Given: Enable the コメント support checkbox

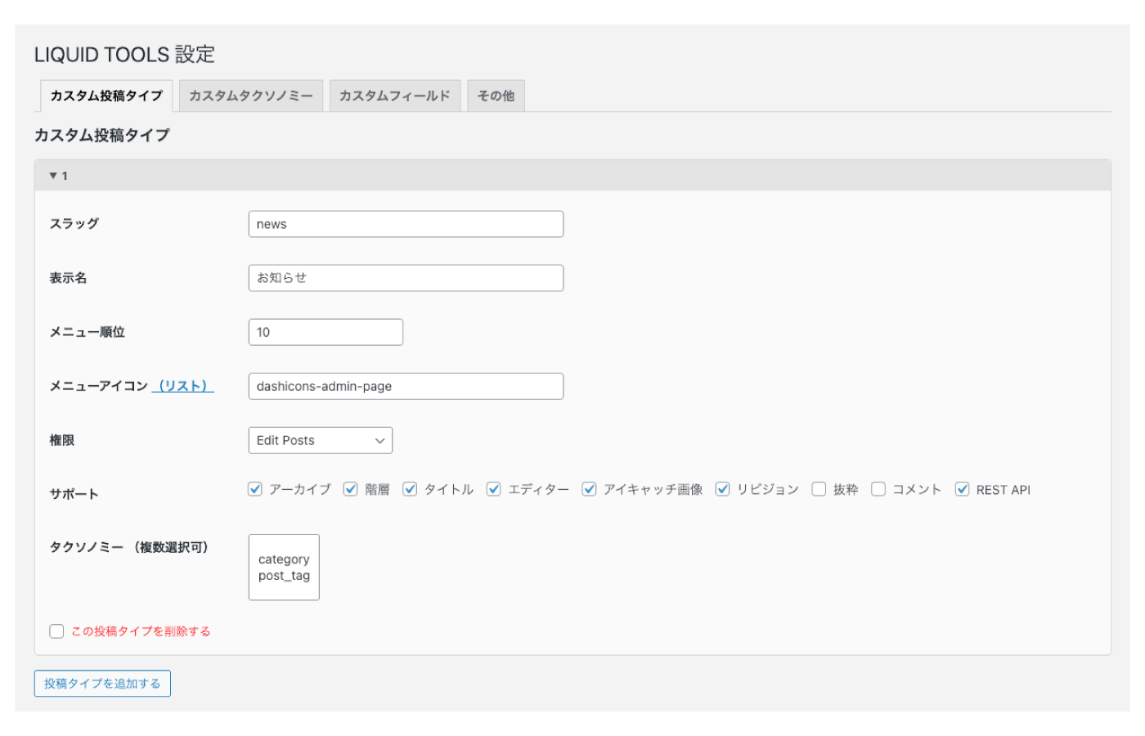Looking at the screenshot, I should pyautogui.click(x=878, y=489).
